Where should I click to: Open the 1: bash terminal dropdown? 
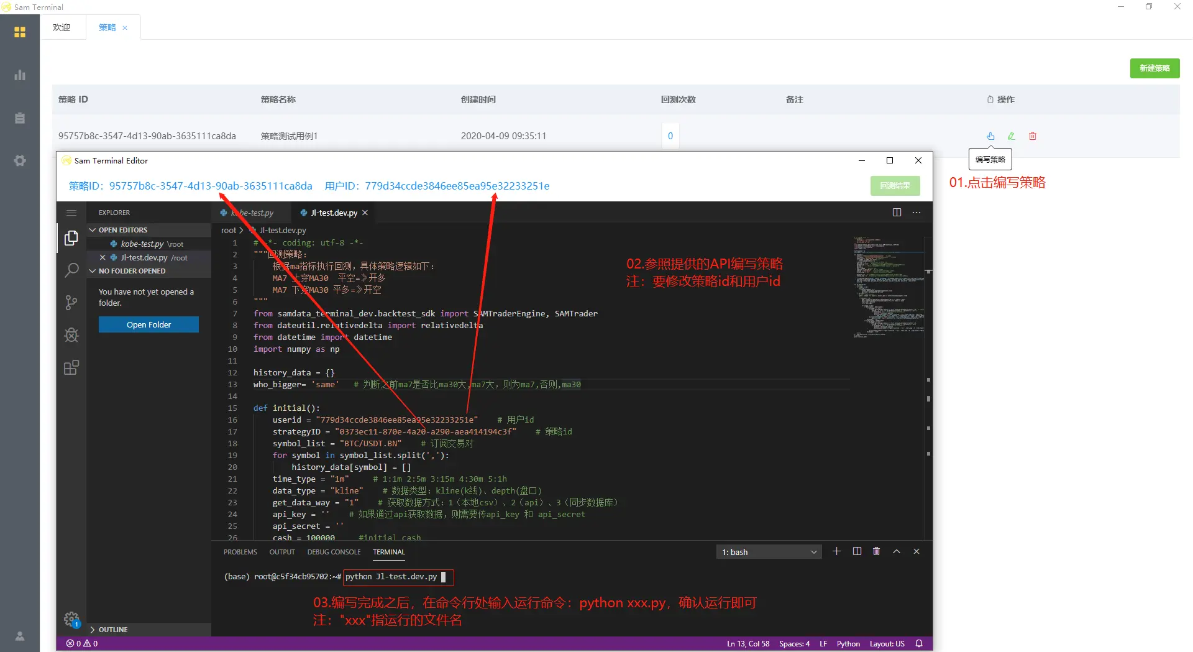(769, 552)
